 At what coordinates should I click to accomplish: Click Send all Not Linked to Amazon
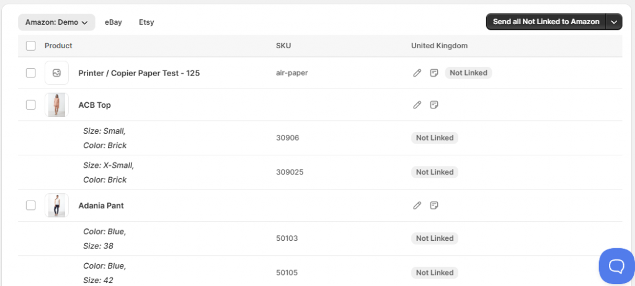click(x=546, y=22)
